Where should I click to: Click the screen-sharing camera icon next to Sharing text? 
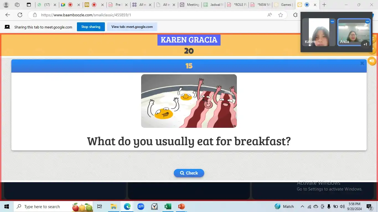[7, 26]
